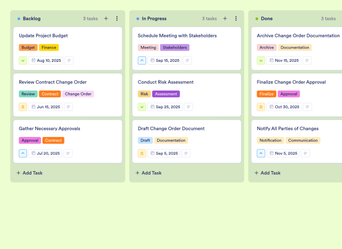This screenshot has height=249, width=342.
Task: Click the plus icon in In Progress header
Action: 225,19
